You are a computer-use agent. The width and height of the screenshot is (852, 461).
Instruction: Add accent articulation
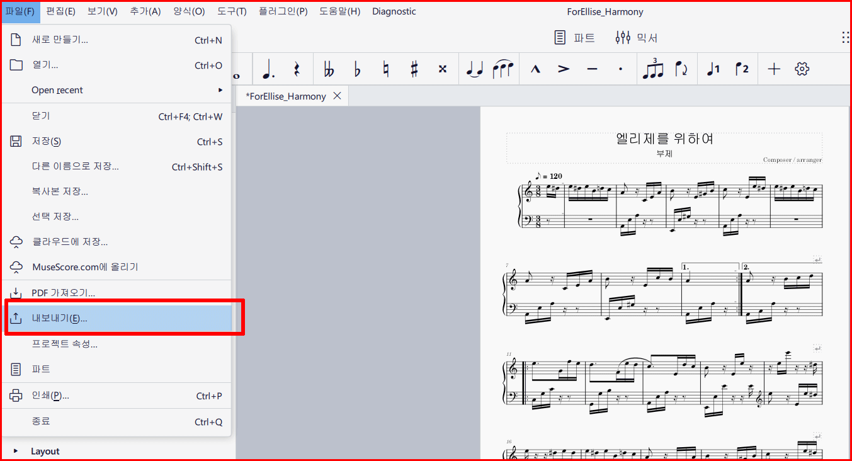click(x=564, y=69)
